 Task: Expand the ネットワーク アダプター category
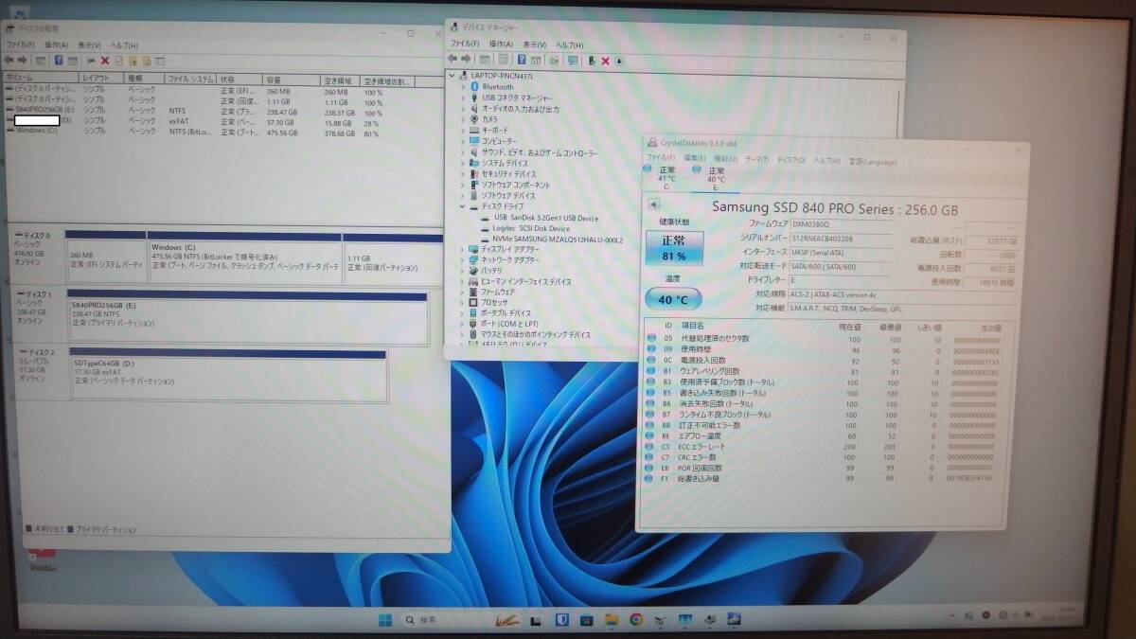click(x=463, y=259)
